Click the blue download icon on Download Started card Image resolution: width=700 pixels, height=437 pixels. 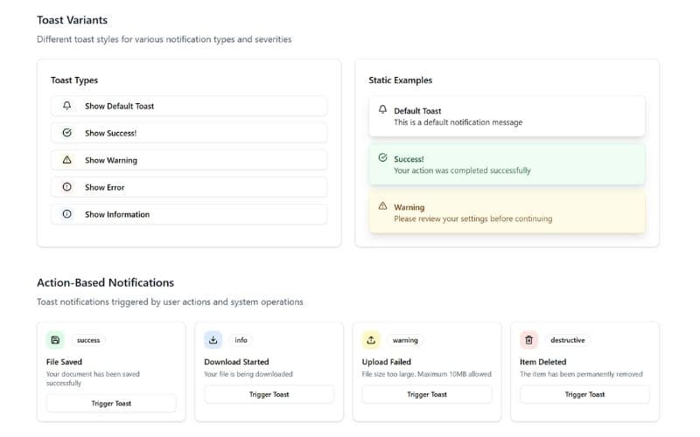coord(213,340)
